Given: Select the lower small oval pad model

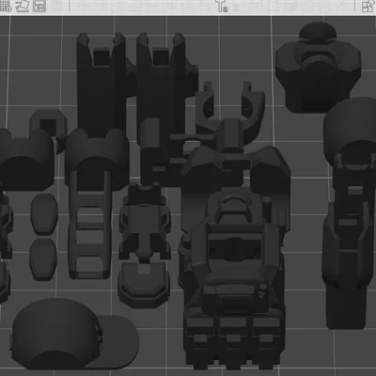Looking at the screenshot, I should pyautogui.click(x=43, y=259).
